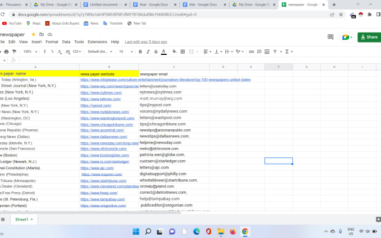Click the merge cells icon
Screen dimensions: 381x238
[x=191, y=52]
